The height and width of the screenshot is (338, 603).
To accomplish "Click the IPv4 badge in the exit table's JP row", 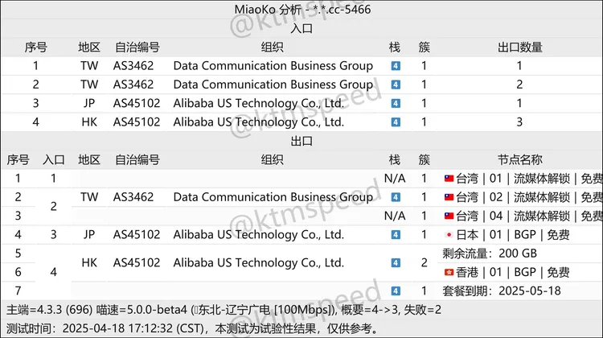I will [x=395, y=234].
